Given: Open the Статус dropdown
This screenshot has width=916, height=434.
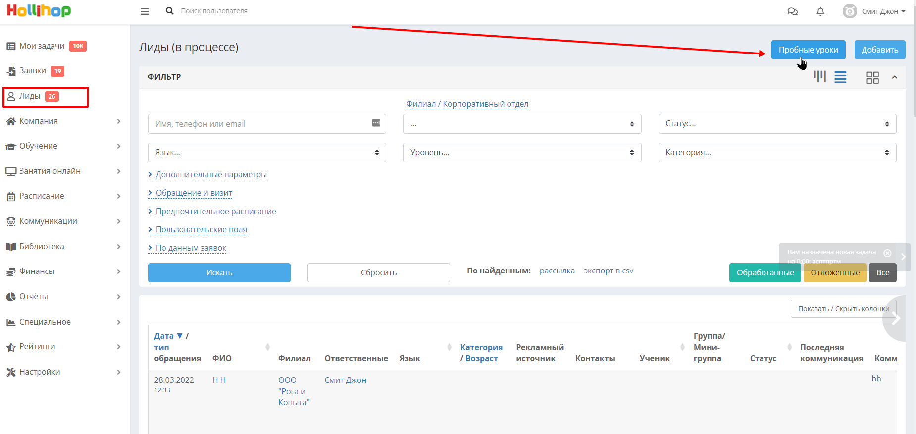Looking at the screenshot, I should [x=777, y=124].
